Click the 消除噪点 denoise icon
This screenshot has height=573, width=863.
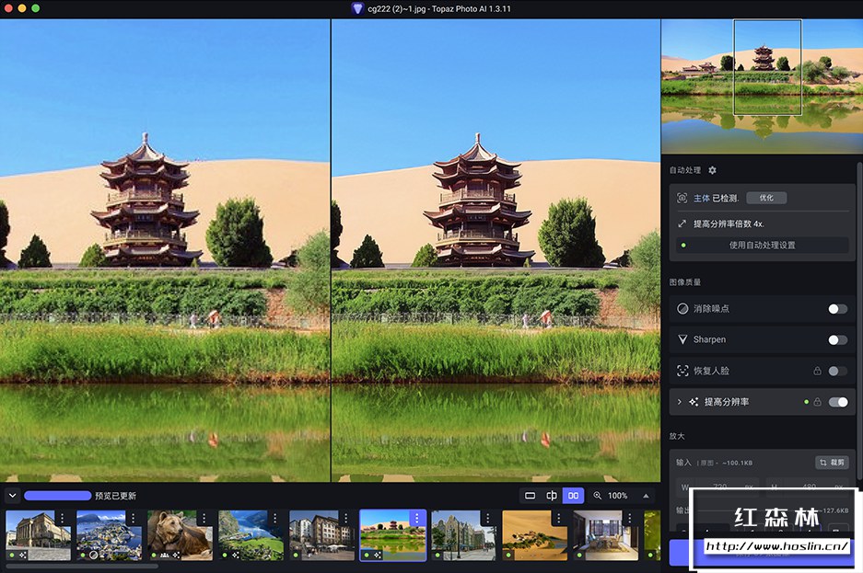pos(682,309)
